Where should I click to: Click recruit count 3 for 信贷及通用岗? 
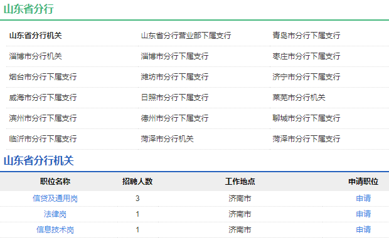[x=137, y=199]
